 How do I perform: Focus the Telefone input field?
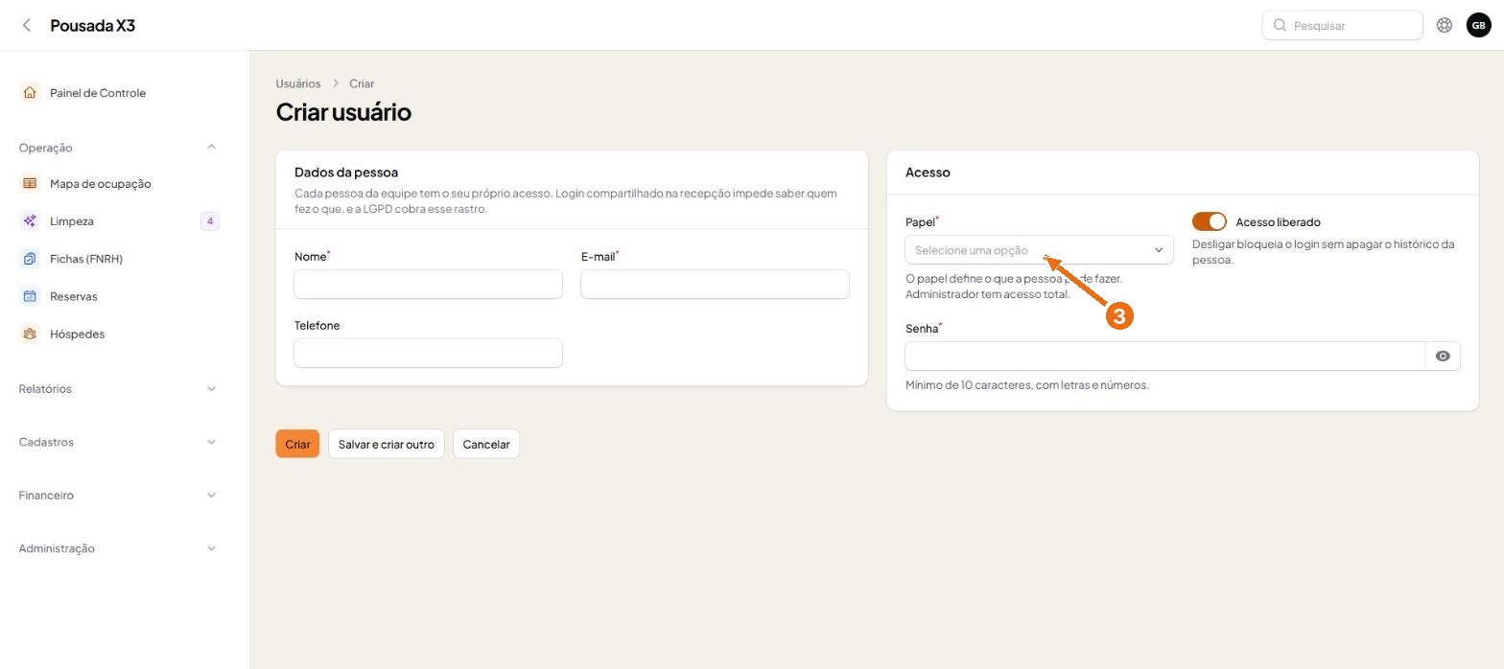point(428,353)
